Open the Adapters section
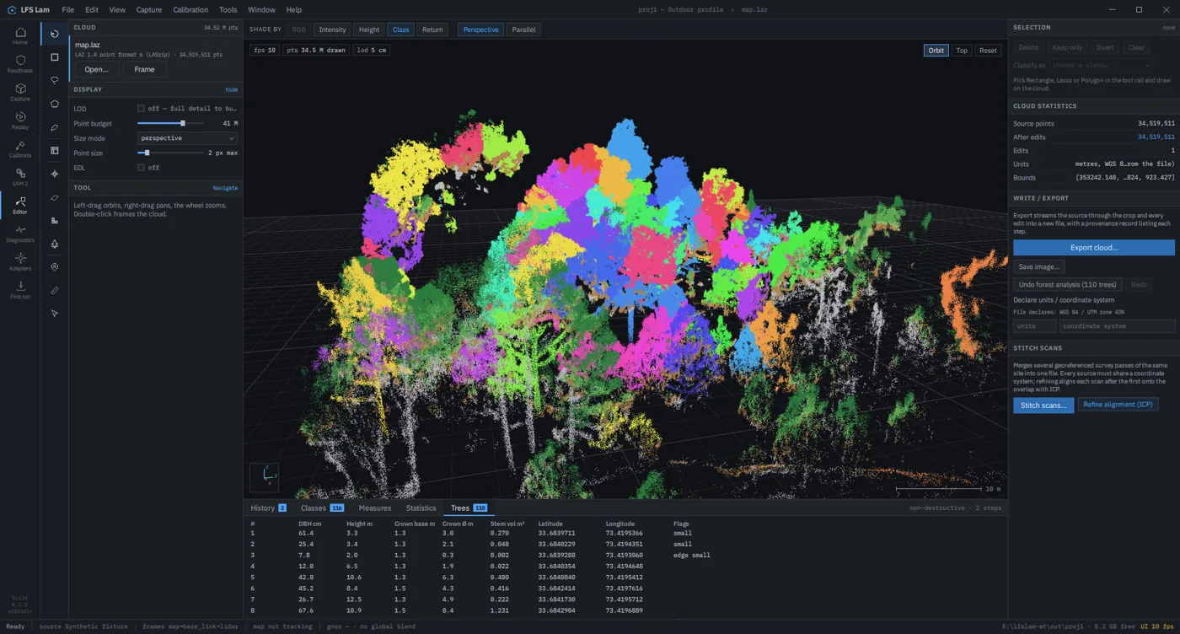Screen dimensions: 1180x634 tap(20, 262)
